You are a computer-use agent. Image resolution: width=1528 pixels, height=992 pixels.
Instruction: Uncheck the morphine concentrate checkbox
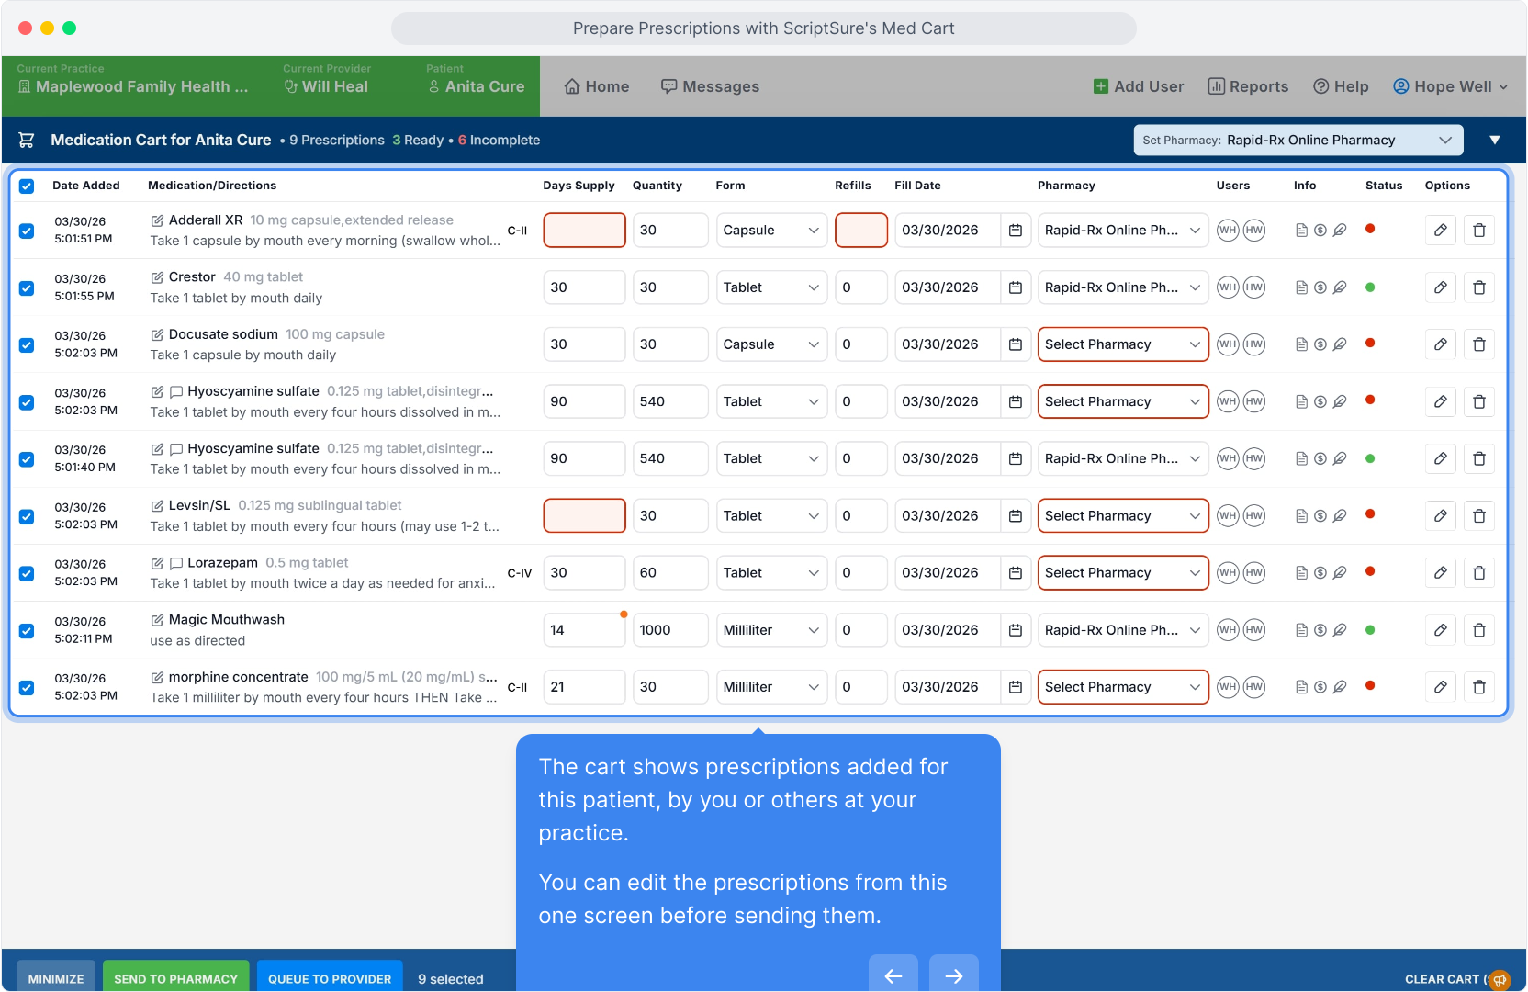[27, 687]
